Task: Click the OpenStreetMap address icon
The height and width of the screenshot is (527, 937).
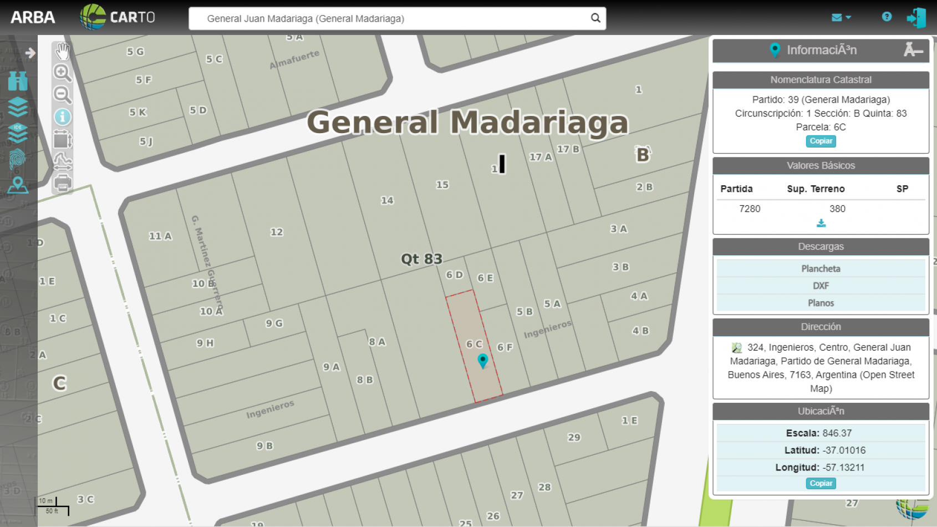Action: click(737, 348)
